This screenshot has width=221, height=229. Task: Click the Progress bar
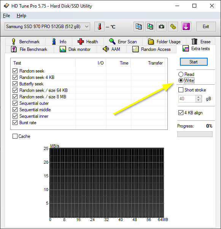(x=195, y=134)
